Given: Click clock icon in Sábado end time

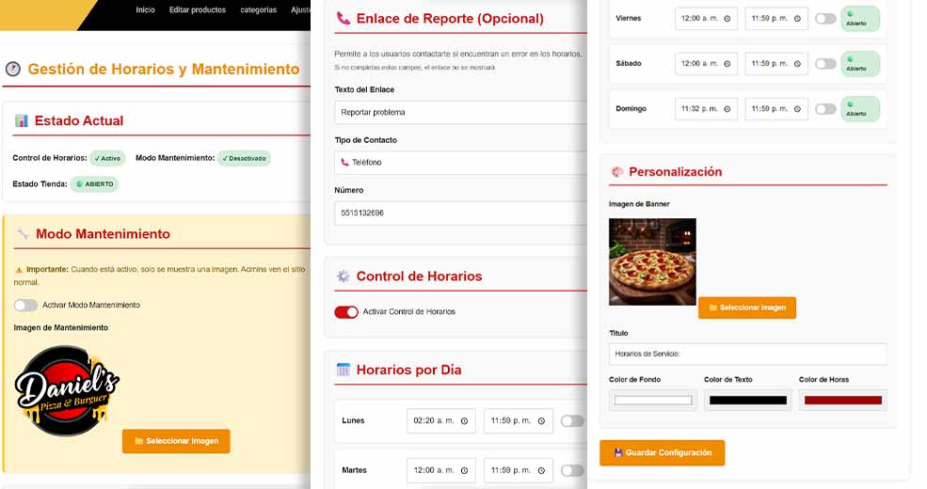Looking at the screenshot, I should (x=797, y=64).
